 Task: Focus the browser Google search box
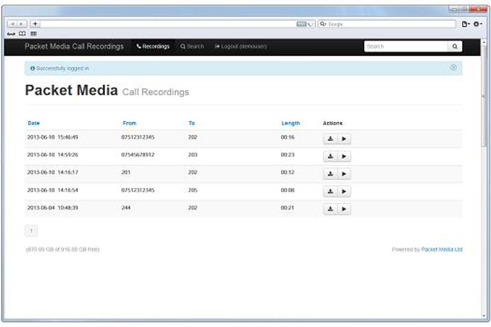click(x=387, y=24)
